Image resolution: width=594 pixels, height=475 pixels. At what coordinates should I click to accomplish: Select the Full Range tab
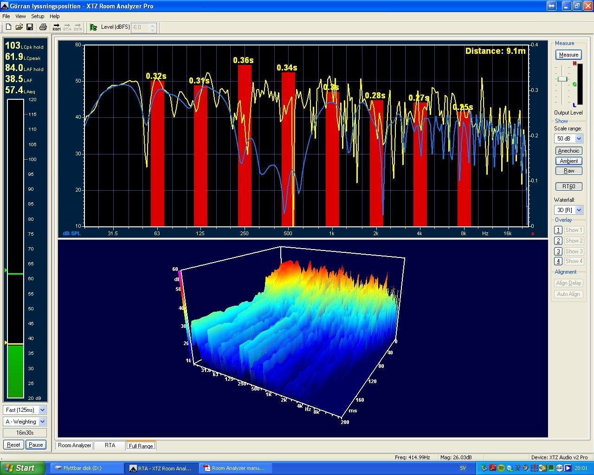click(x=141, y=446)
